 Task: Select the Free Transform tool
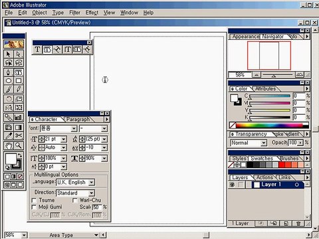pyautogui.click(x=19, y=108)
